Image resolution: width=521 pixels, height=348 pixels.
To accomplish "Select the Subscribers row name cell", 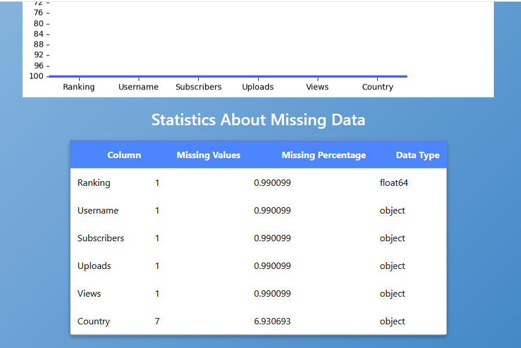I will [101, 238].
